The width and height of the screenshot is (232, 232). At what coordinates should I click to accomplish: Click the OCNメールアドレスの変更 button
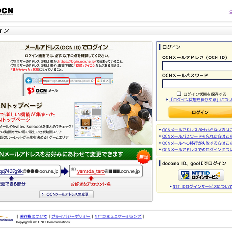point(66,194)
